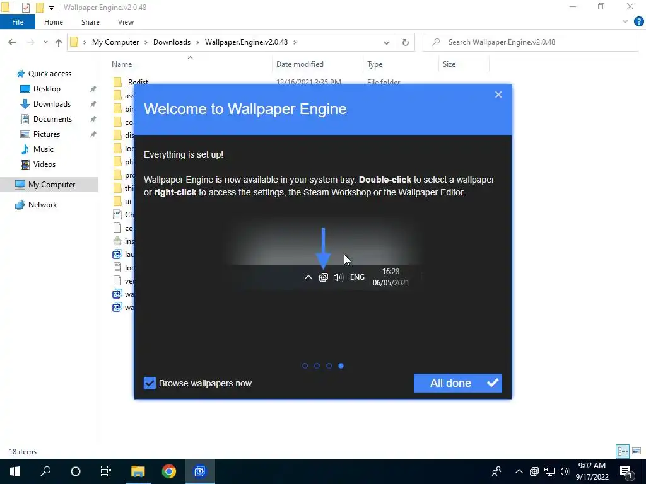Expand the ribbon with the chevron
Screen dimensions: 646x484
pyautogui.click(x=625, y=22)
